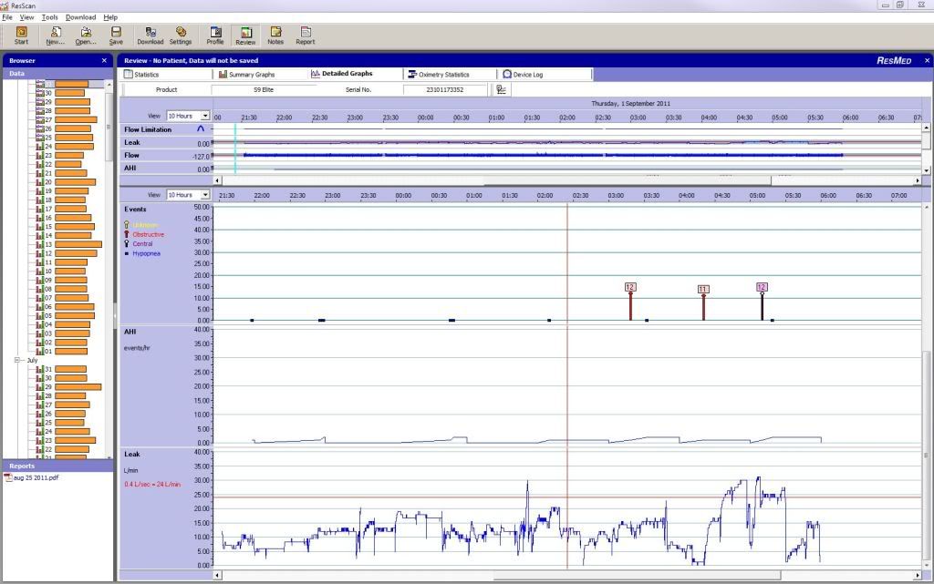This screenshot has width=934, height=584.
Task: Click the Reports section header
Action: (57, 466)
